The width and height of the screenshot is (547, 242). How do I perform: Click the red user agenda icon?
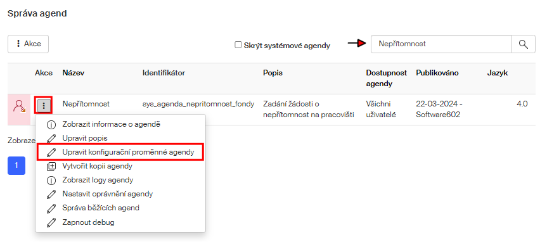[x=19, y=106]
